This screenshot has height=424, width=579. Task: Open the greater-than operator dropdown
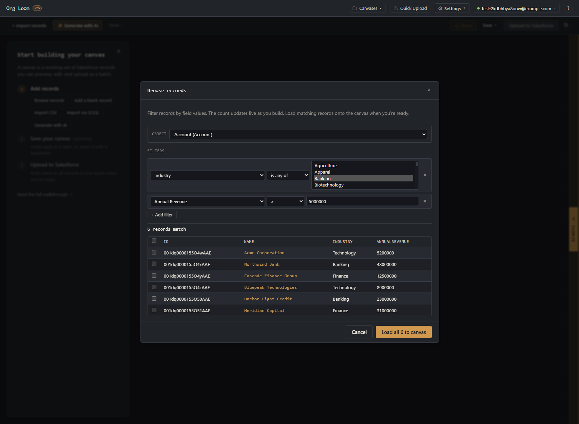pos(286,201)
